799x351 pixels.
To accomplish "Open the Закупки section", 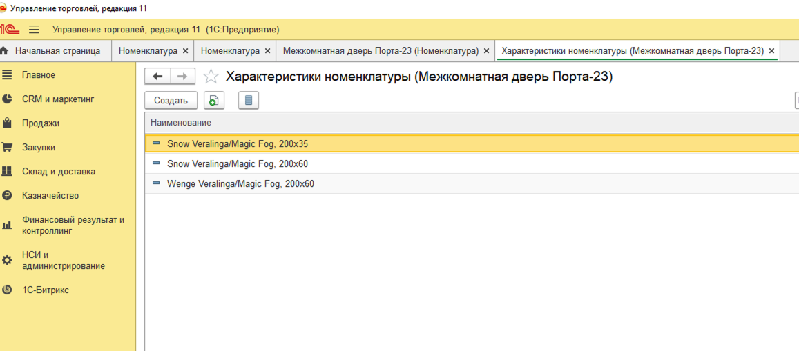I will (x=39, y=148).
